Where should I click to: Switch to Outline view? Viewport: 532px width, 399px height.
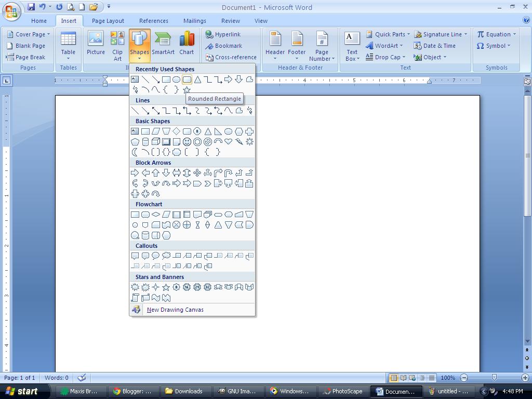[x=422, y=378]
